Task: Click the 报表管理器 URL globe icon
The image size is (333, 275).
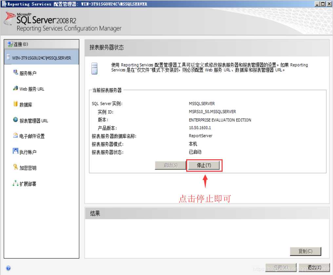Action: pos(15,120)
